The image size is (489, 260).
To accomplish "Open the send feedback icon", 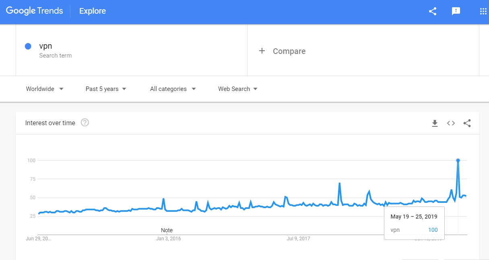I will click(x=456, y=11).
